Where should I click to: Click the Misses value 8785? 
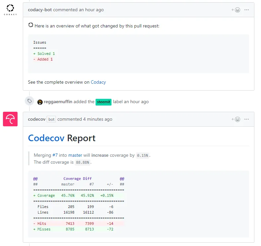(70, 229)
